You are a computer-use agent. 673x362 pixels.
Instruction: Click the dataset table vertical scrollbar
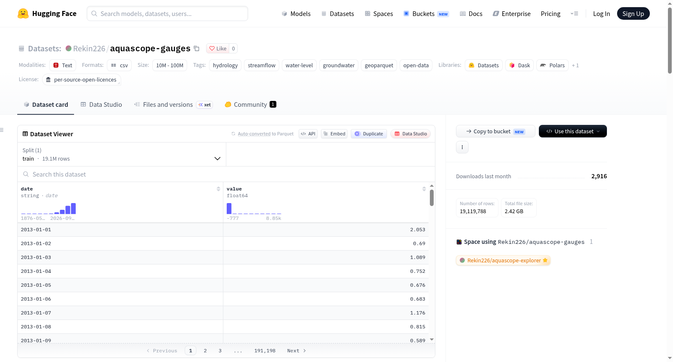(432, 198)
